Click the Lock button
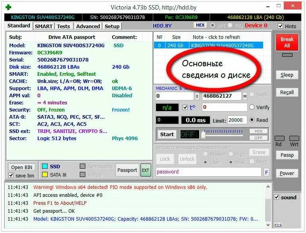This screenshot has width=306, height=233. (165, 159)
